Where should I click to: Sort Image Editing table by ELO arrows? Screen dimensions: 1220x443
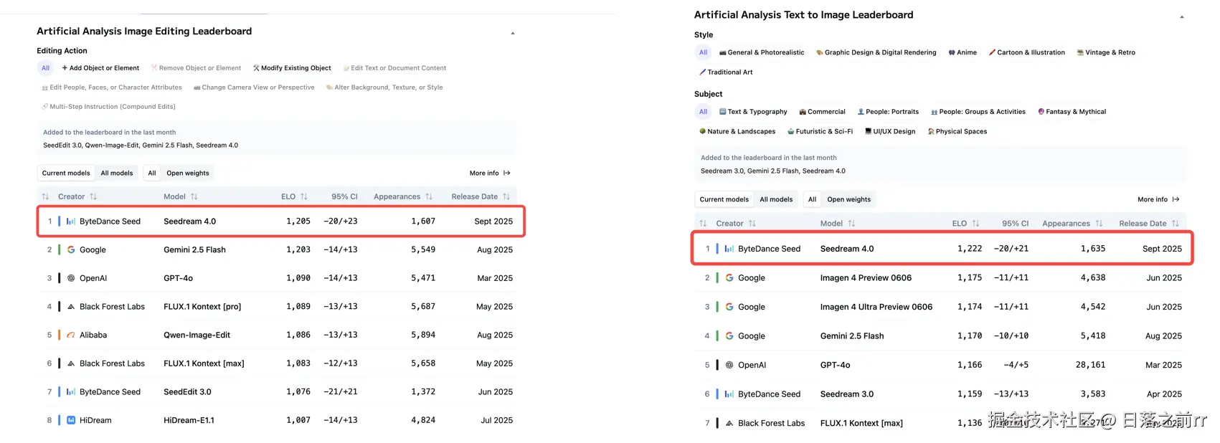[x=304, y=196]
